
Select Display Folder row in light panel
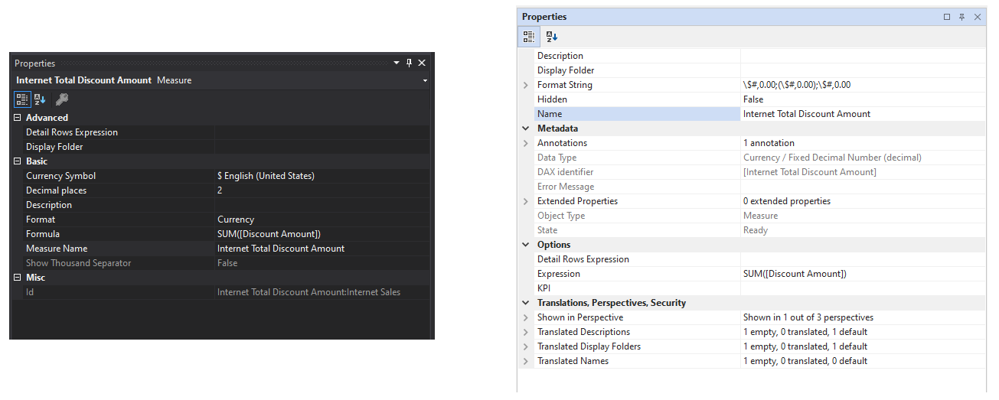coord(759,70)
